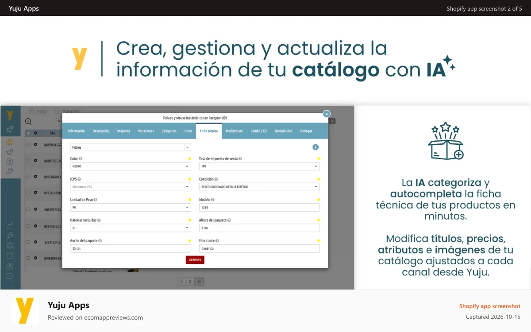
Task: Check the box for row B08H7D3GJ4
Action: pos(29,160)
